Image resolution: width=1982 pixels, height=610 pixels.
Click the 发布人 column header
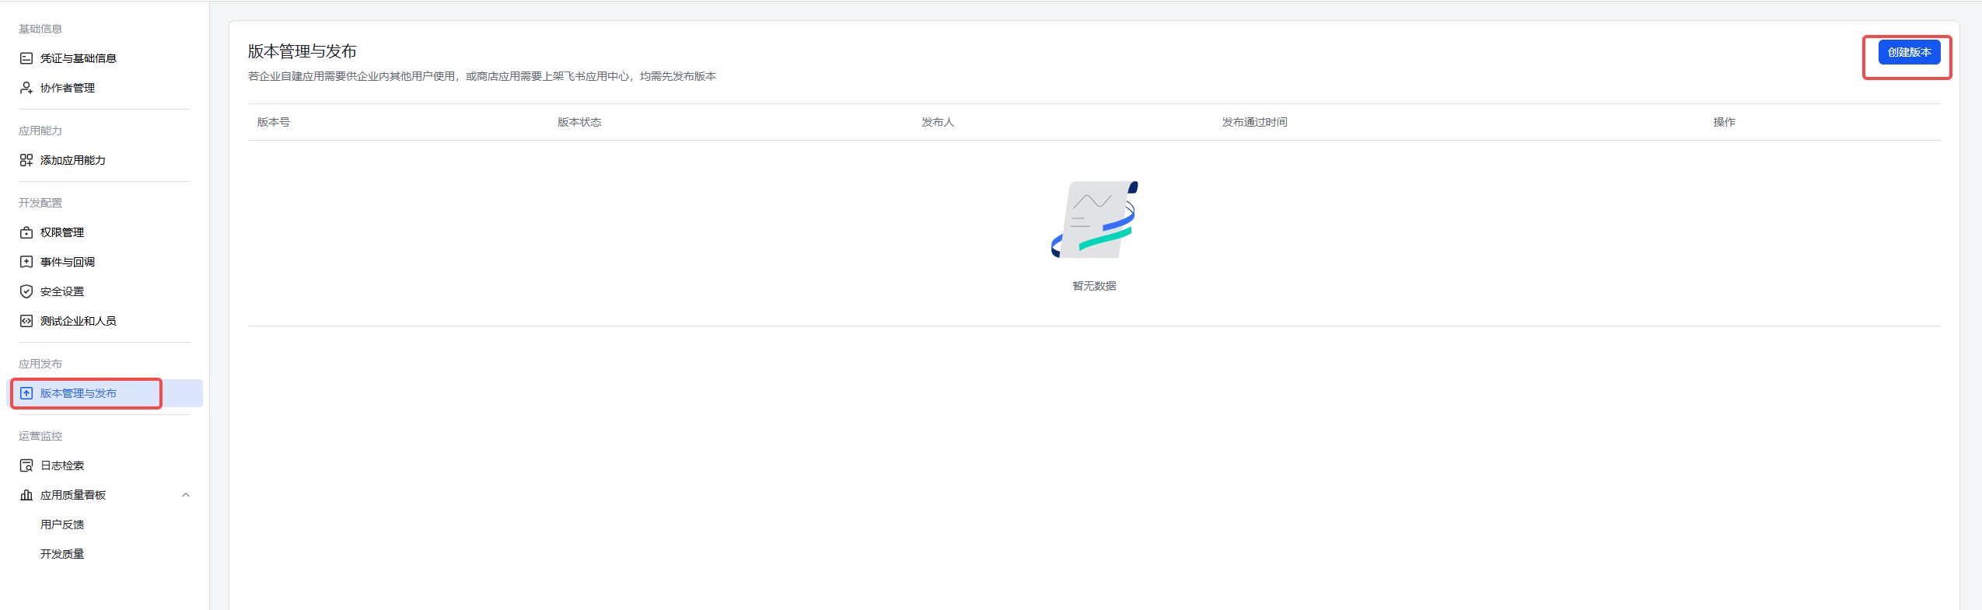pyautogui.click(x=938, y=122)
